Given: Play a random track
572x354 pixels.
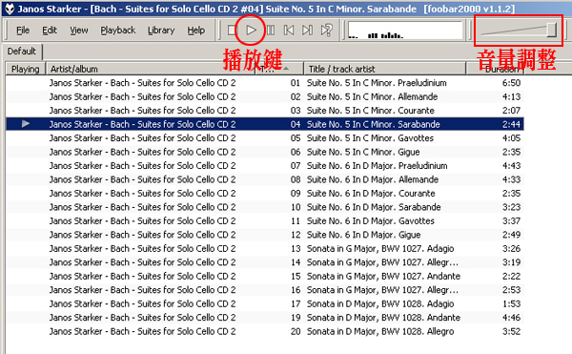Looking at the screenshot, I should 326,30.
